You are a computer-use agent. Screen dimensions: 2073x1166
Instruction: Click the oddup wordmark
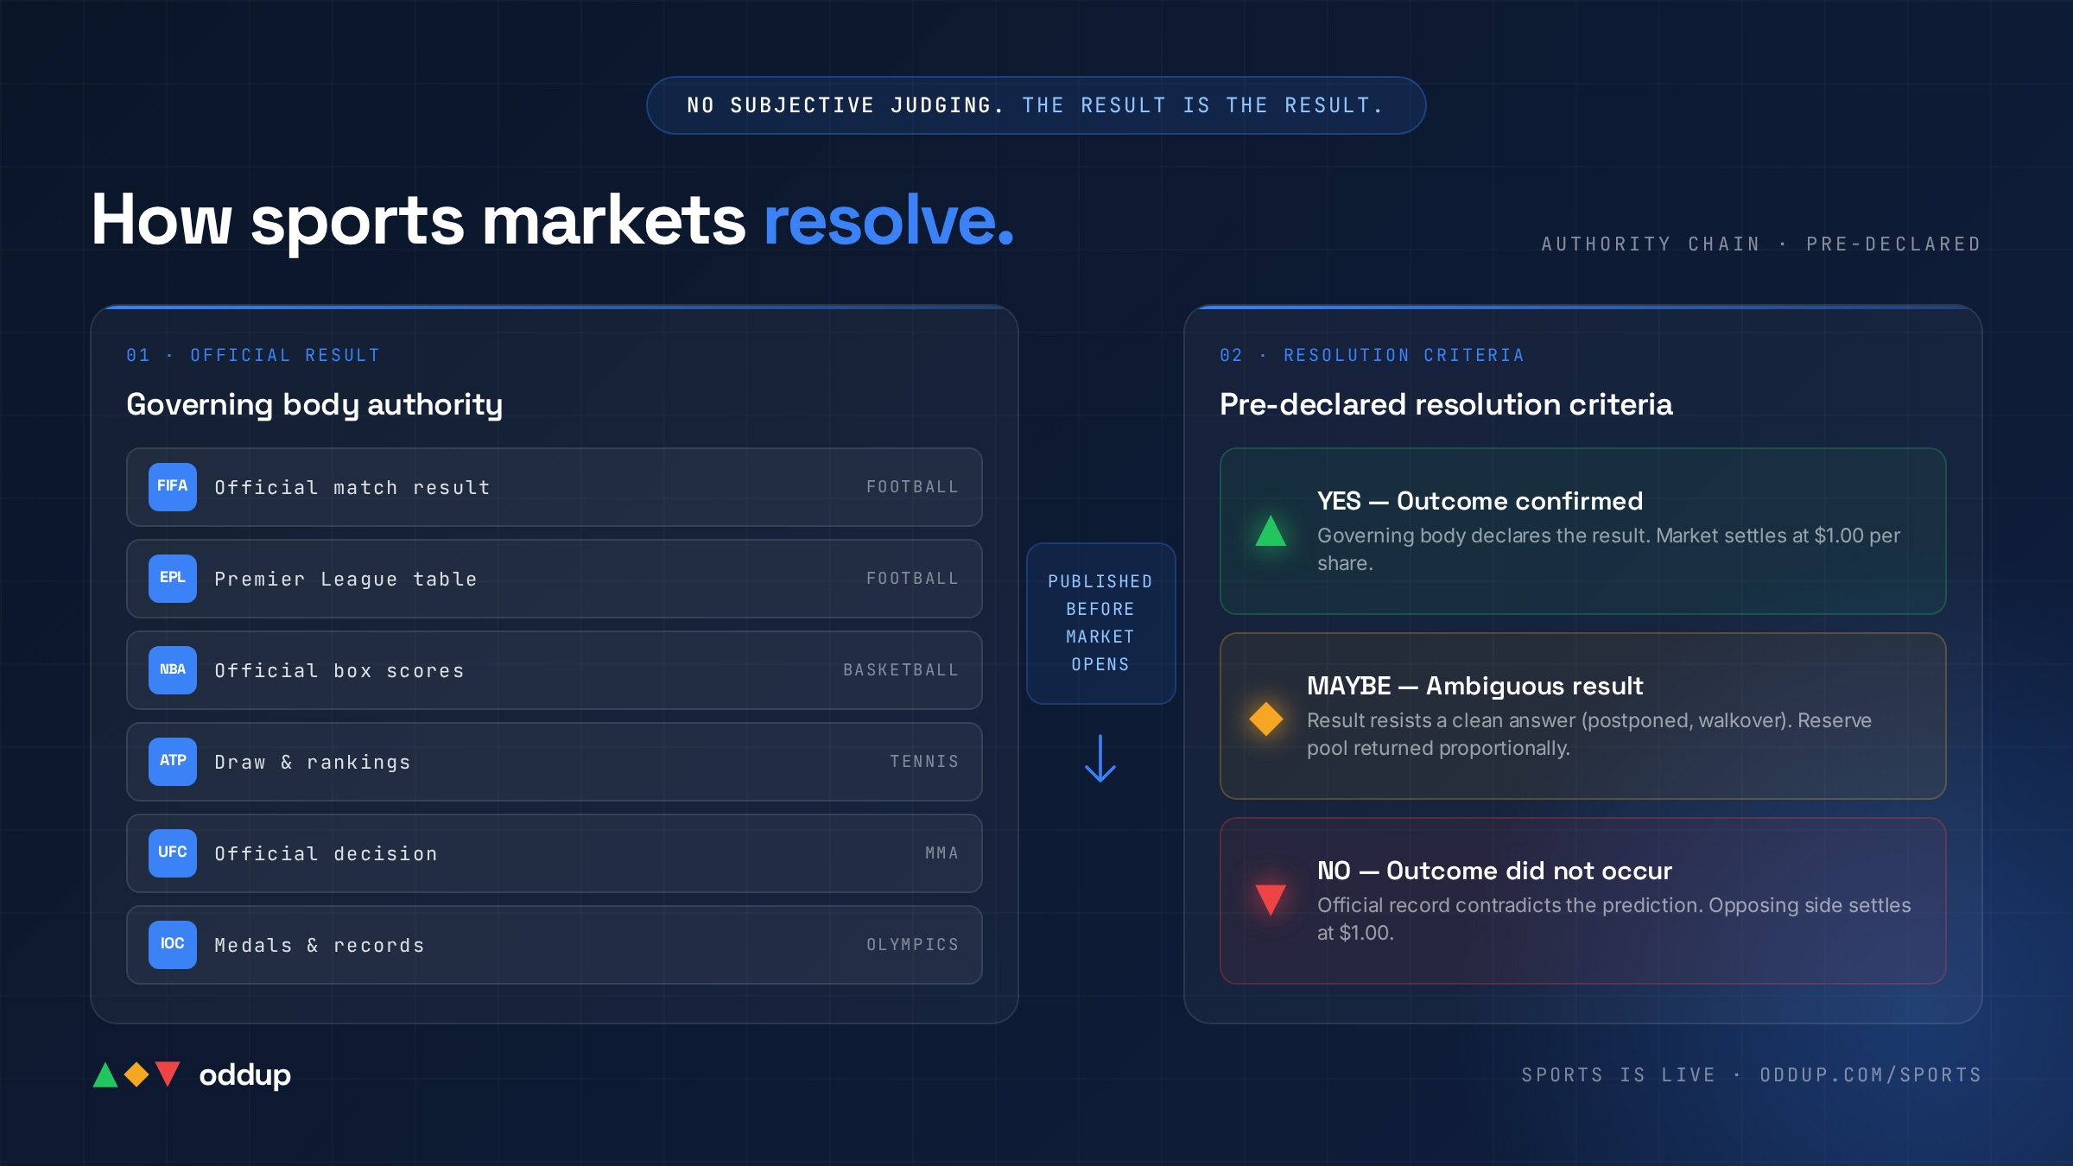(x=244, y=1075)
